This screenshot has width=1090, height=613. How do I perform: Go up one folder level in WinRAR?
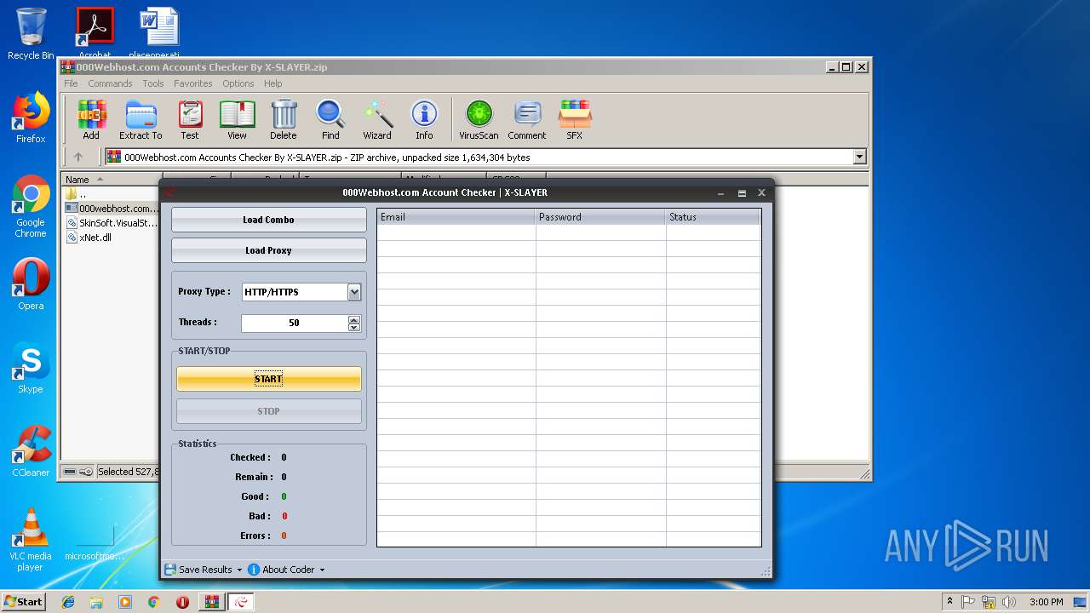78,157
